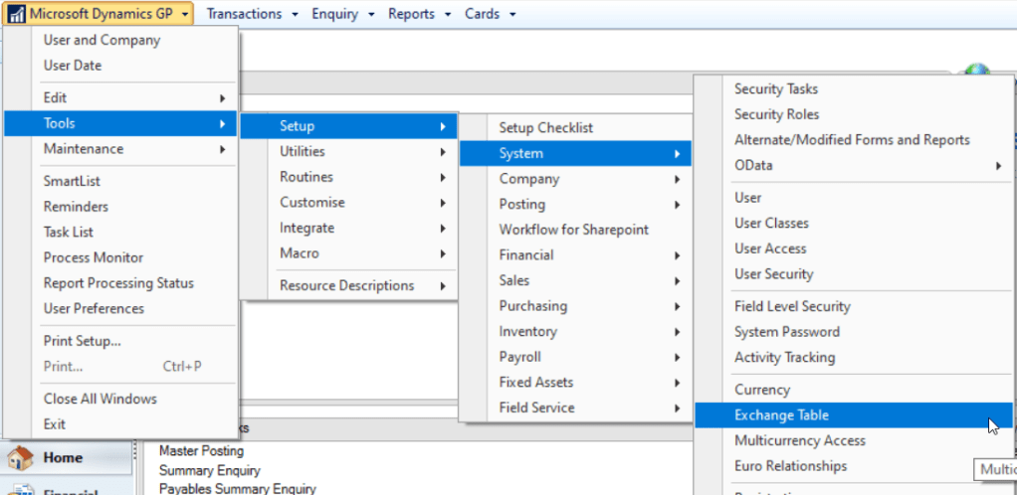
Task: Click the Microsoft Dynamics GP logo icon
Action: 17,14
